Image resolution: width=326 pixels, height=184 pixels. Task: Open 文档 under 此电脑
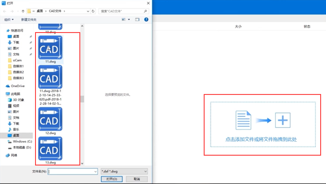point(16,118)
